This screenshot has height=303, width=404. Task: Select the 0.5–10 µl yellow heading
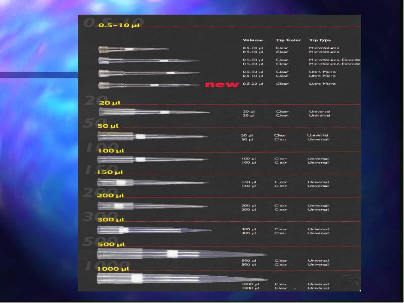[x=119, y=25]
